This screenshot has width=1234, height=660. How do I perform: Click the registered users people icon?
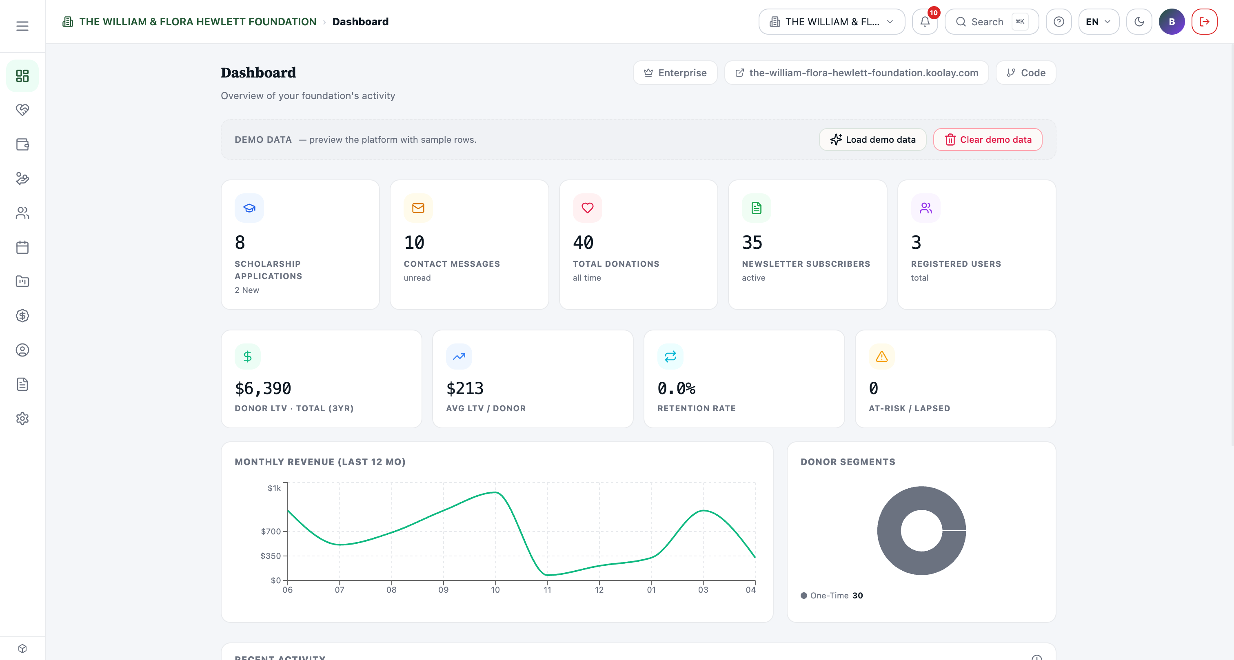(925, 208)
